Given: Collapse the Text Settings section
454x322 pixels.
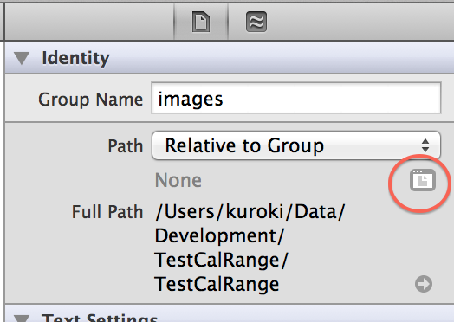Looking at the screenshot, I should pos(22,318).
